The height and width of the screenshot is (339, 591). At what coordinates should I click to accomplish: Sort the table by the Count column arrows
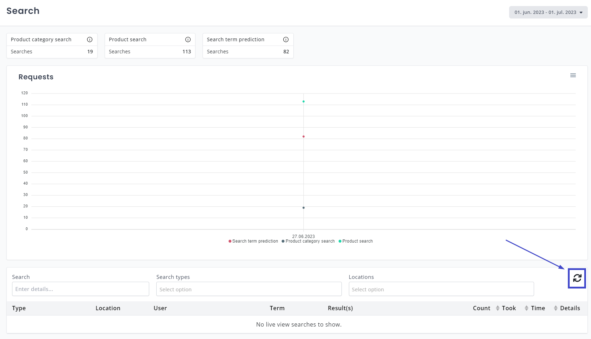(x=497, y=308)
